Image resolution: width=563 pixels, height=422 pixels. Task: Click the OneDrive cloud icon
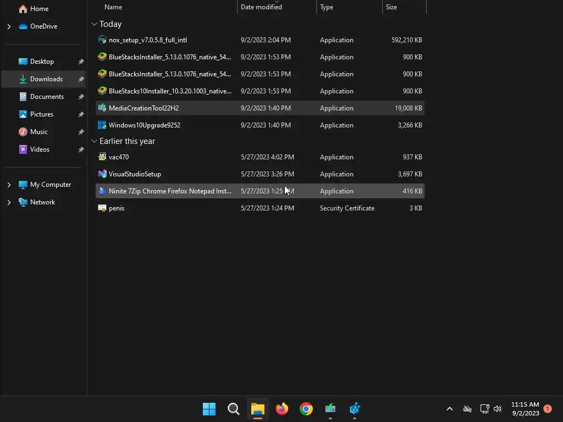(23, 26)
